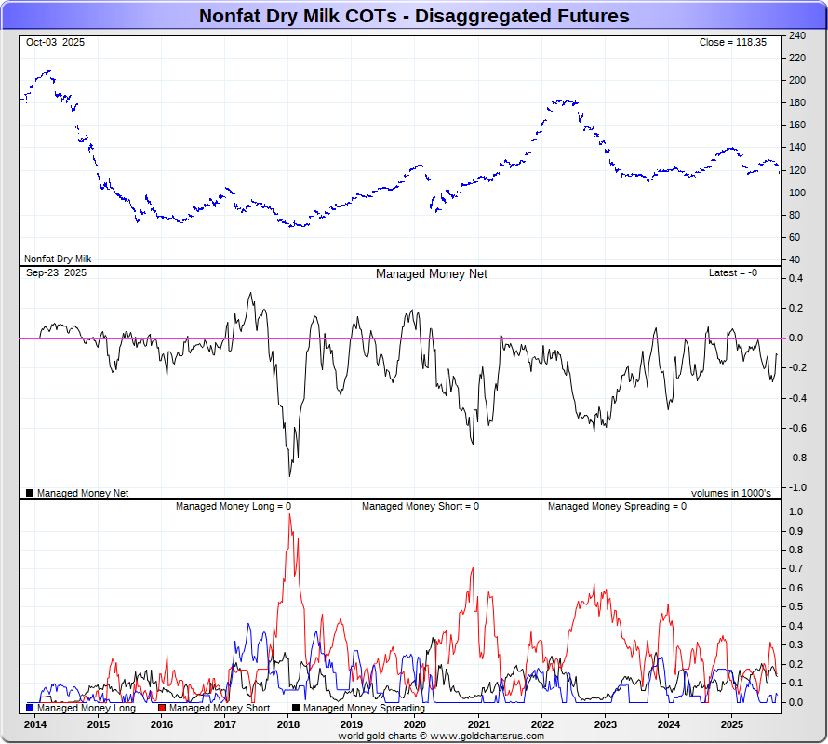Screen dimensions: 828x744
Task: Click the 'Oct-03 2025' date label
Action: (55, 42)
